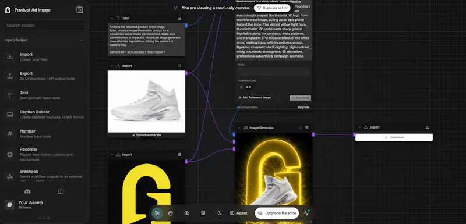Screen dimensions: 466x224
Task: Click the Duplicate to Edit button
Action: (272, 8)
